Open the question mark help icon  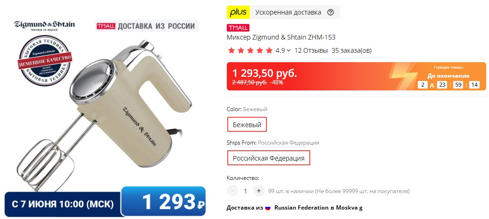331,12
